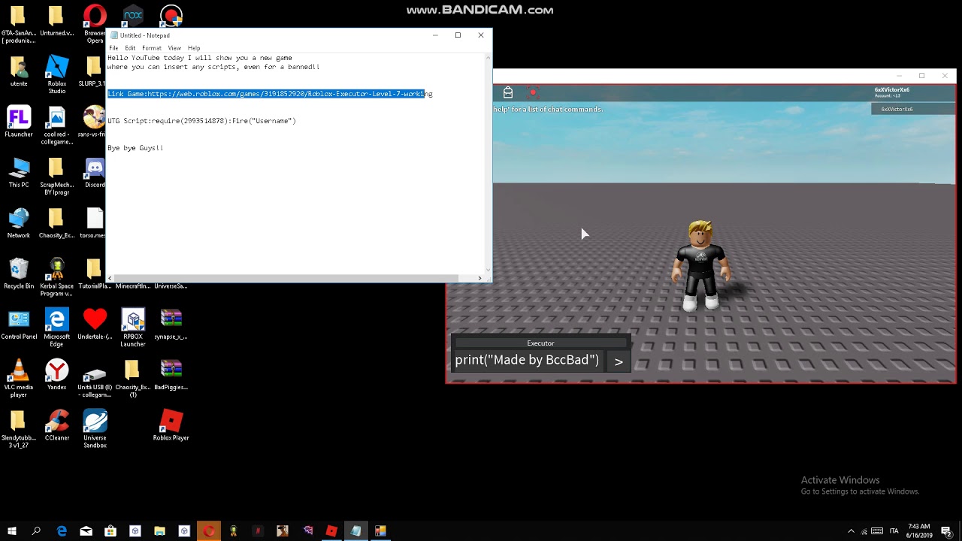Select the torso.mesh file icon
Screen dimensions: 962x541
93,223
